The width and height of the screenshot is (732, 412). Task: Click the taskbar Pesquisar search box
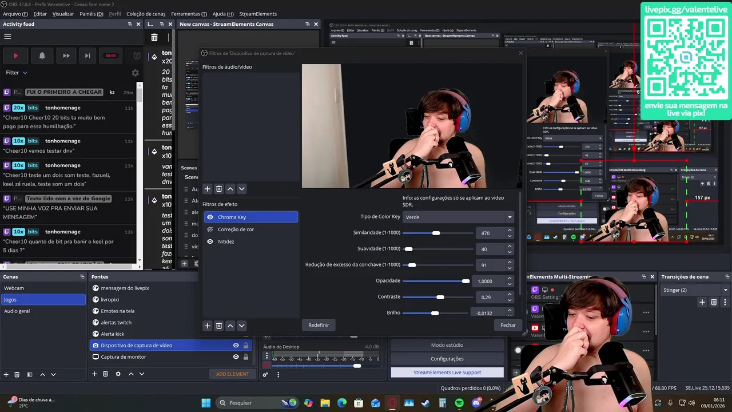coord(257,403)
